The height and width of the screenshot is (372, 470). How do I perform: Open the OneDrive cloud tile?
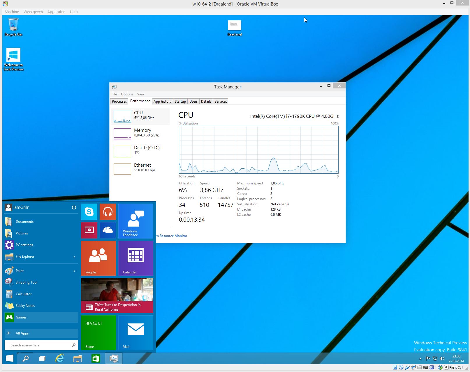[x=108, y=230]
